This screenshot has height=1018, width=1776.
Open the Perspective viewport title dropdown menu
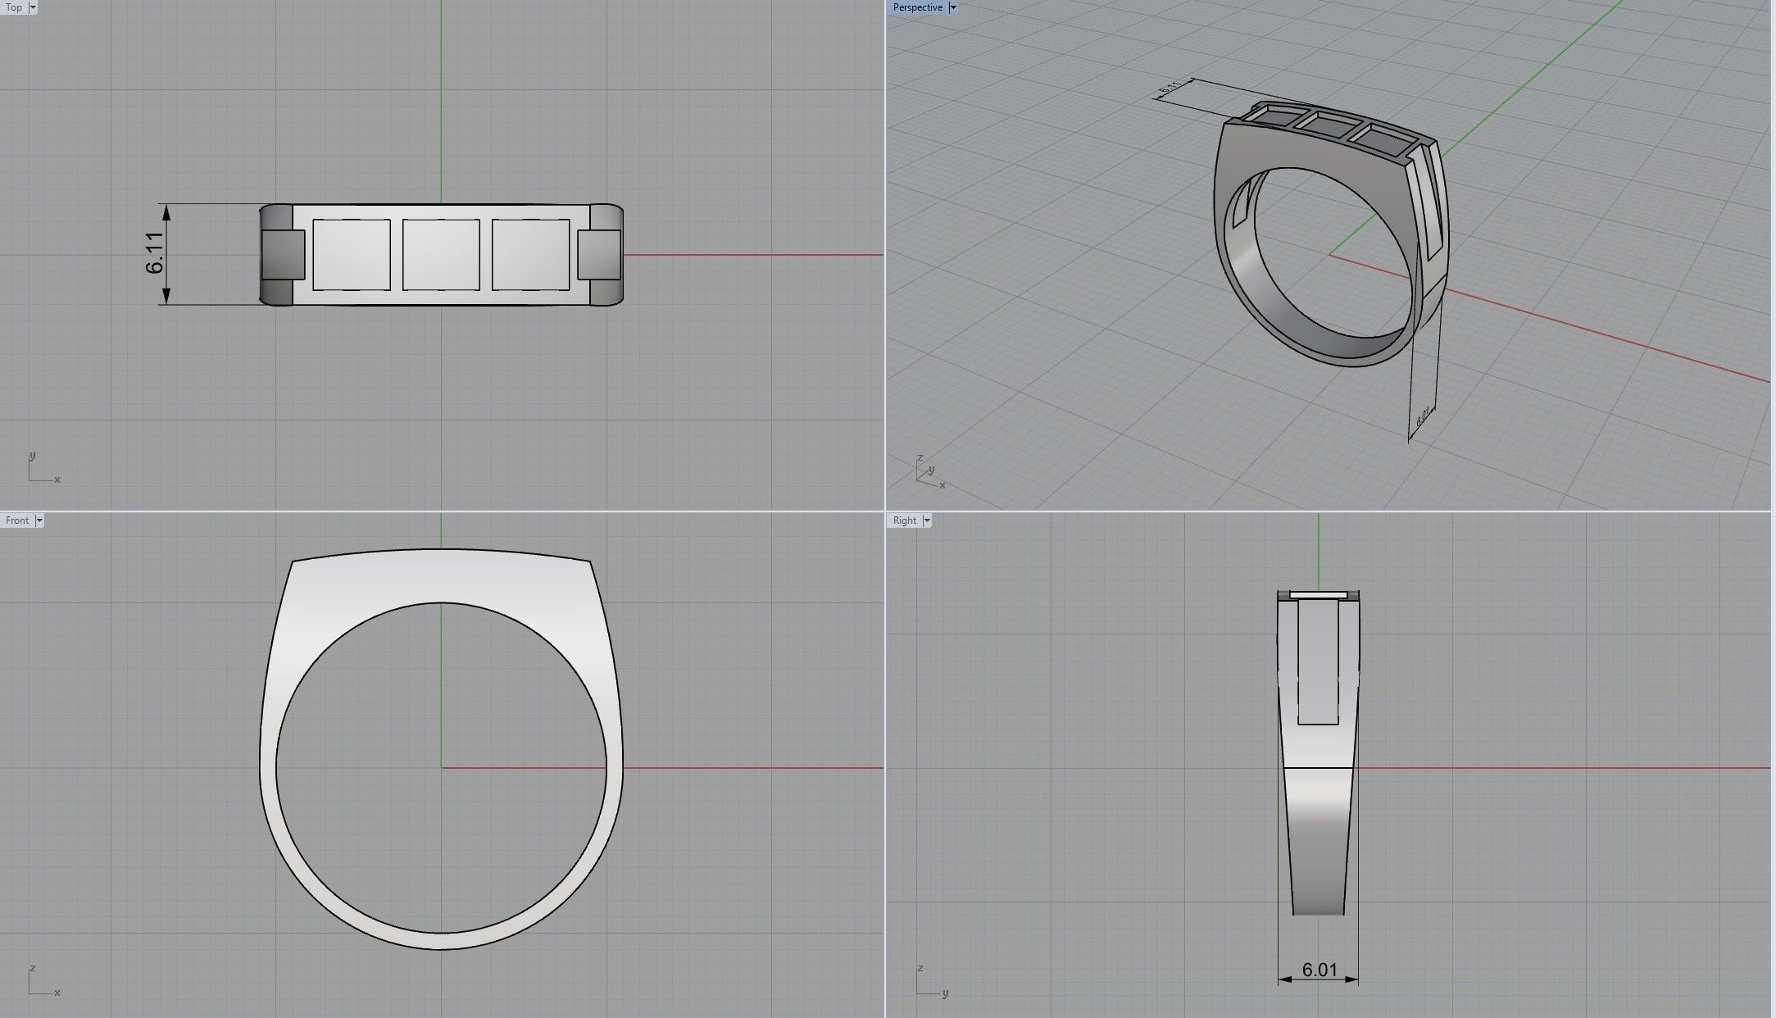tap(953, 7)
